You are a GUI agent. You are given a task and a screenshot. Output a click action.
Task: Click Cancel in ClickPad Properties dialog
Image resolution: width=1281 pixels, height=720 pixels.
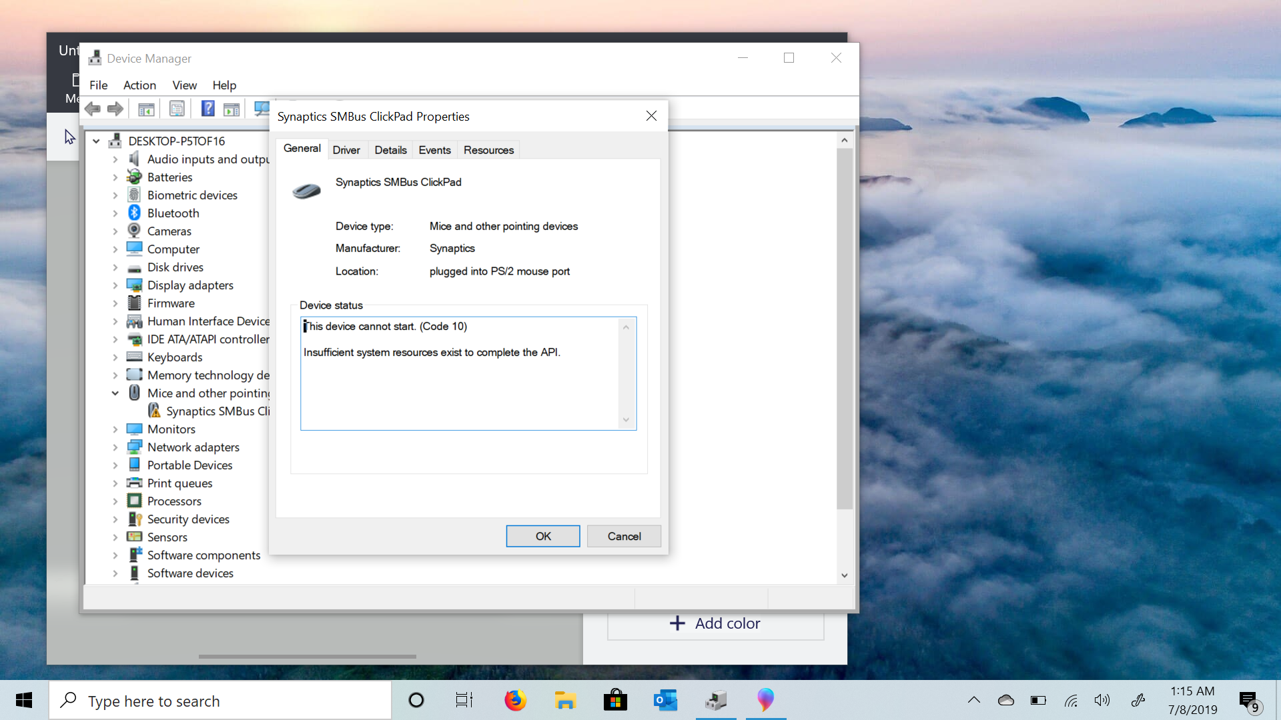(624, 536)
